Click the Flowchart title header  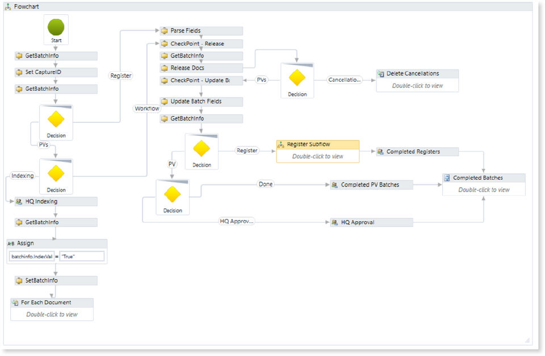pos(26,6)
